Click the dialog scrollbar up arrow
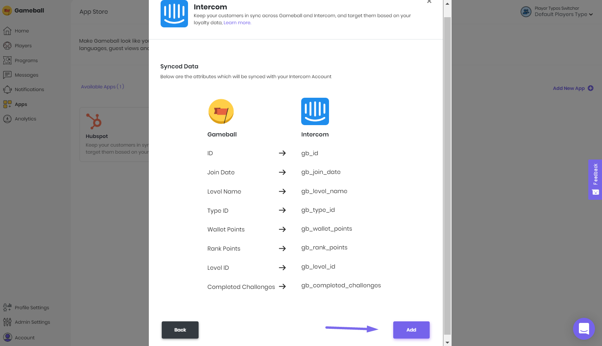602x346 pixels. point(447,4)
